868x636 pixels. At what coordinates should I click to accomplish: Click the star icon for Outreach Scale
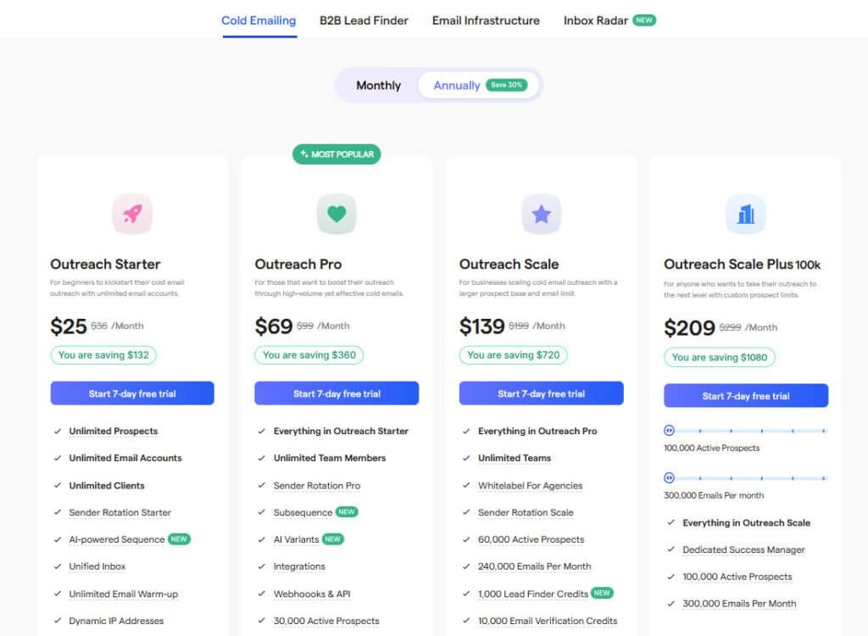point(541,214)
